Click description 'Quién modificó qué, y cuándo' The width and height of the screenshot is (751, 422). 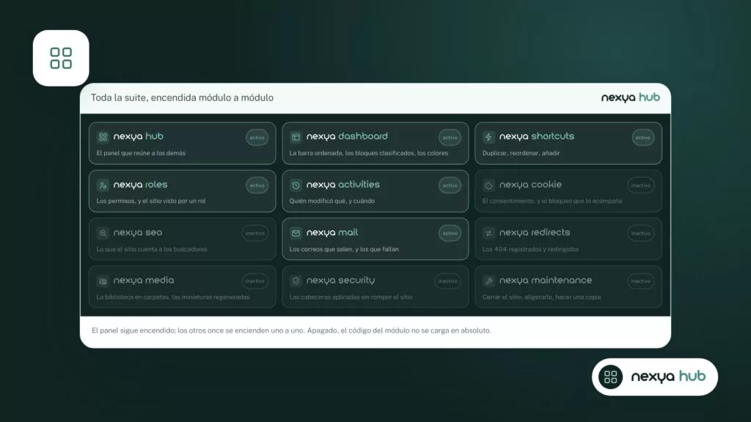click(332, 201)
